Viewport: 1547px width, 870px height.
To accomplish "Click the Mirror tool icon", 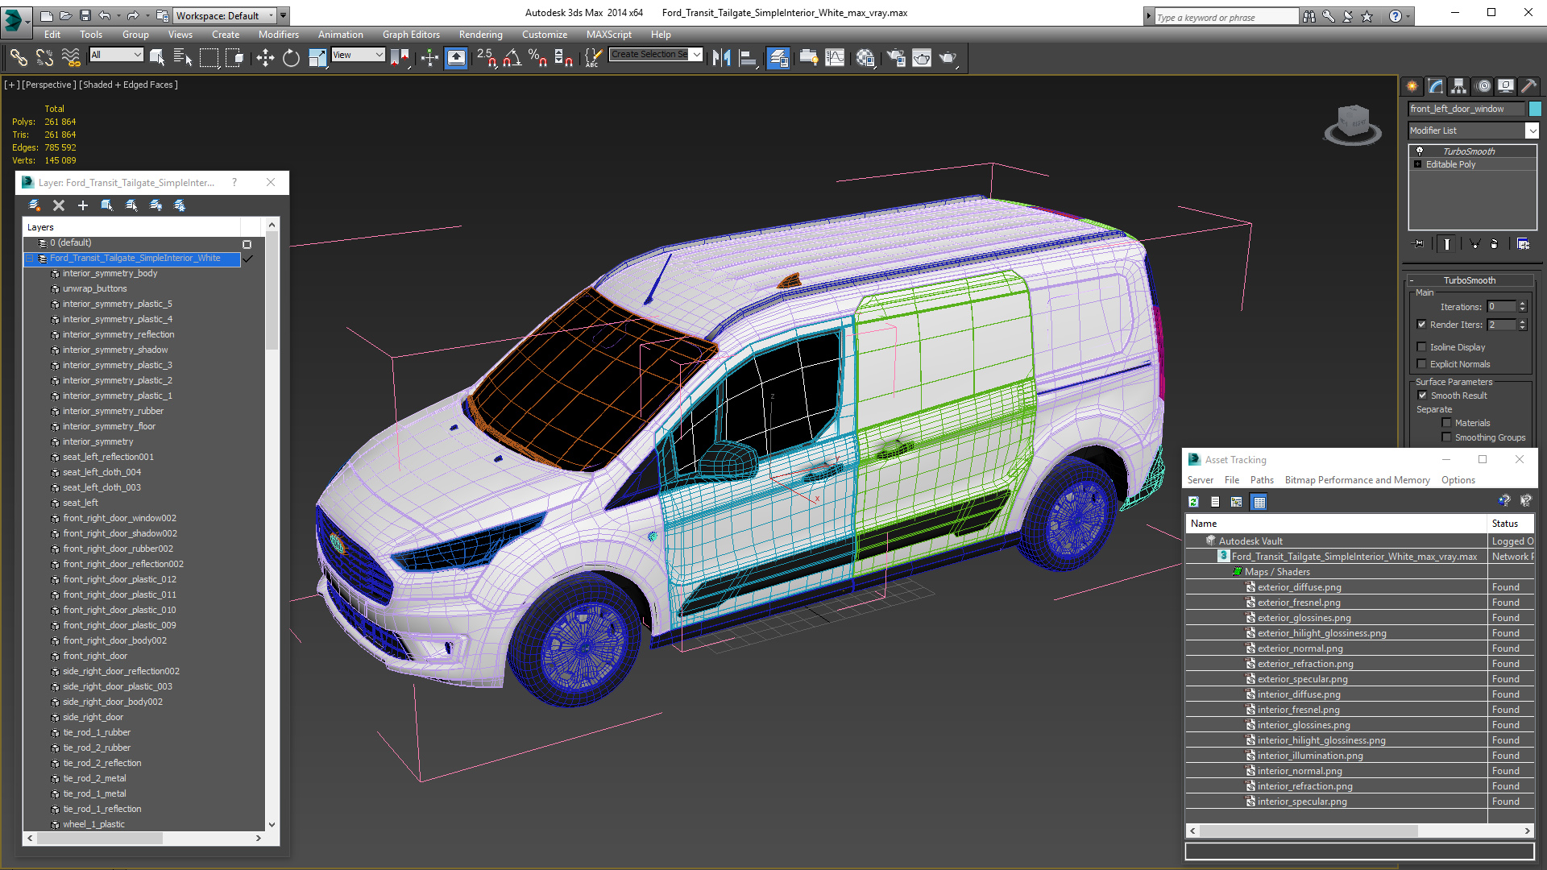I will coord(722,57).
